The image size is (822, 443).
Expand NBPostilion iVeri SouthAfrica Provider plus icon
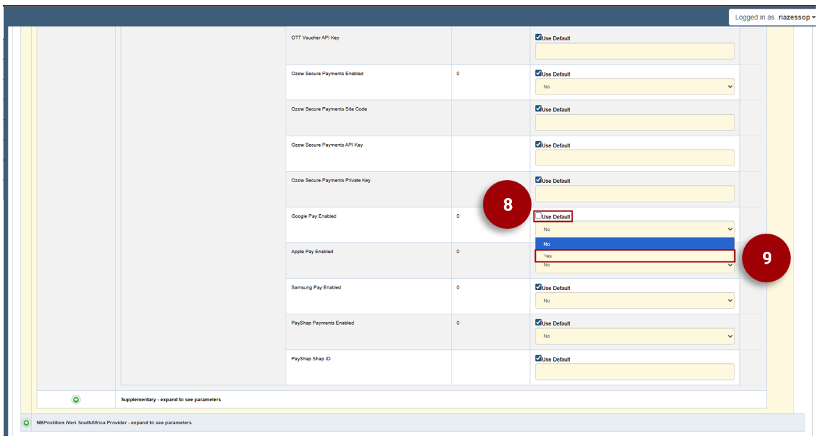click(x=26, y=422)
